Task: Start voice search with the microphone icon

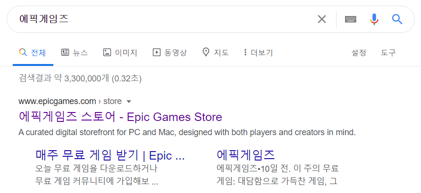Action: point(374,19)
